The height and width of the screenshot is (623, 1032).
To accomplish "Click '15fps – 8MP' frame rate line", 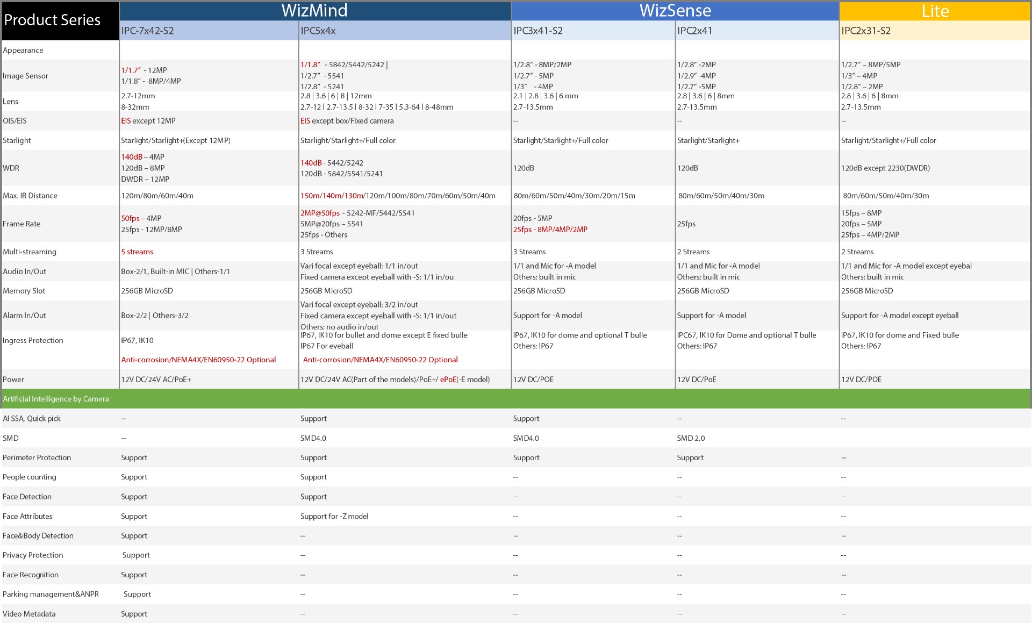I will [x=861, y=213].
